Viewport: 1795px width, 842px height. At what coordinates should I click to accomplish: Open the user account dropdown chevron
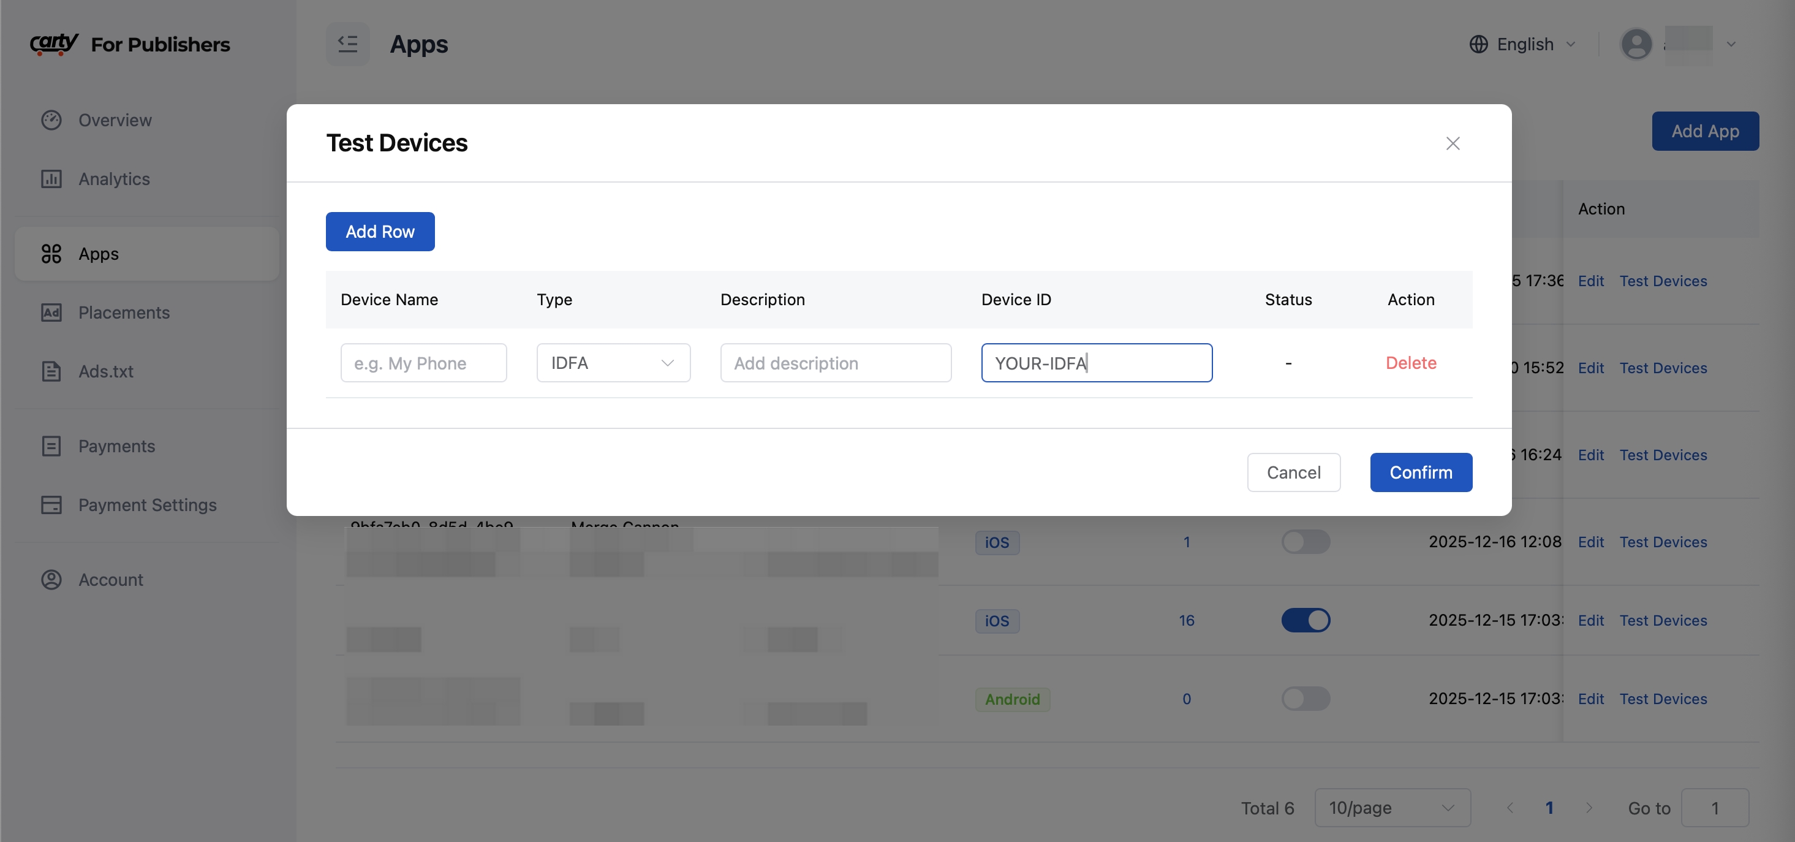click(x=1731, y=44)
